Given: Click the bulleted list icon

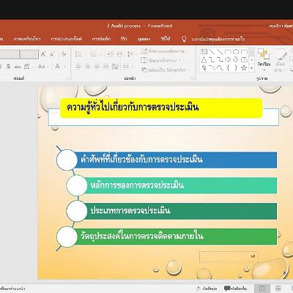Looking at the screenshot, I should (78, 54).
